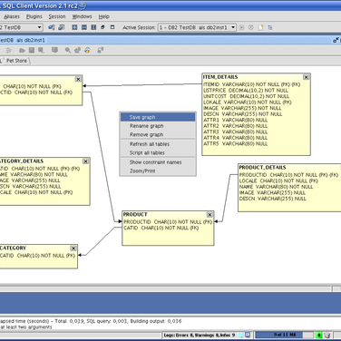The image size is (341, 341).
Task: Click the last icon in the session toolbar
Action: [x=101, y=51]
